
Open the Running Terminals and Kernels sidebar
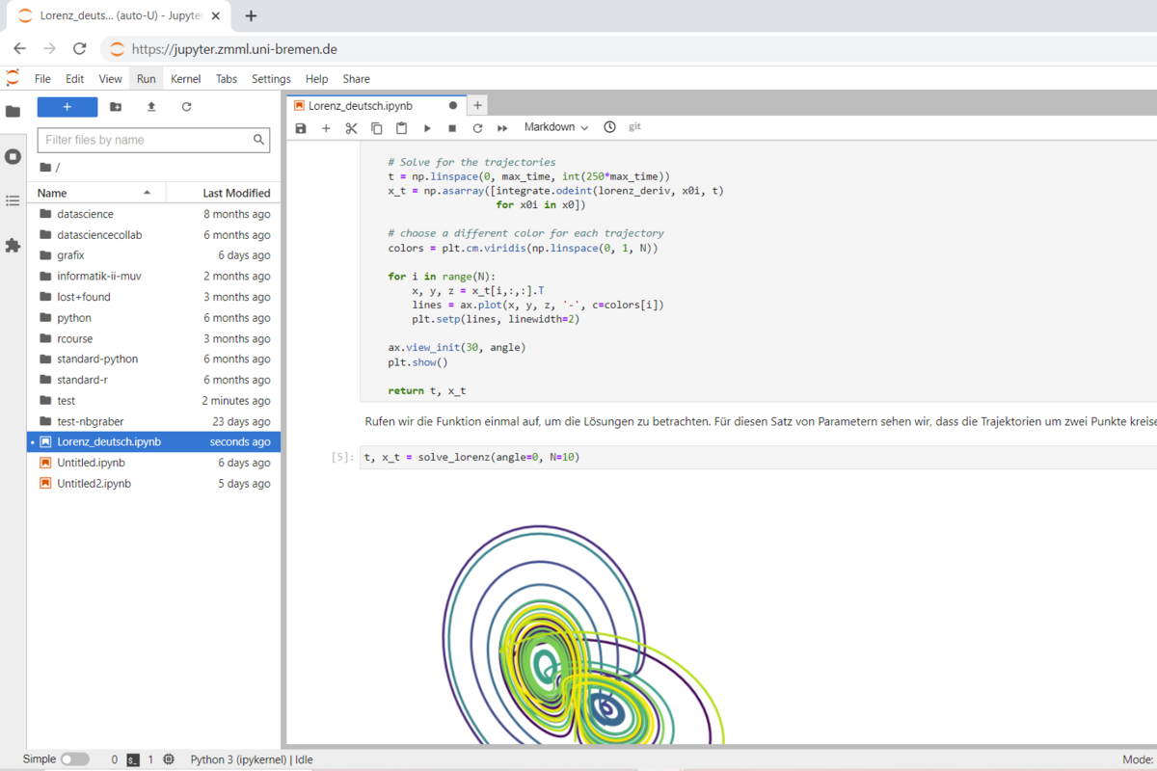coord(13,156)
